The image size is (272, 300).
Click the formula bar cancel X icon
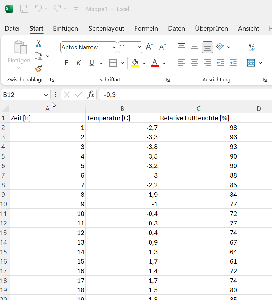click(x=67, y=95)
